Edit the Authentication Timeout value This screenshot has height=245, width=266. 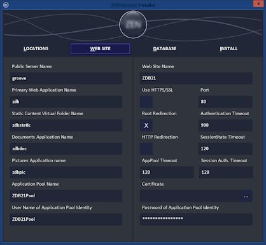[x=225, y=125]
